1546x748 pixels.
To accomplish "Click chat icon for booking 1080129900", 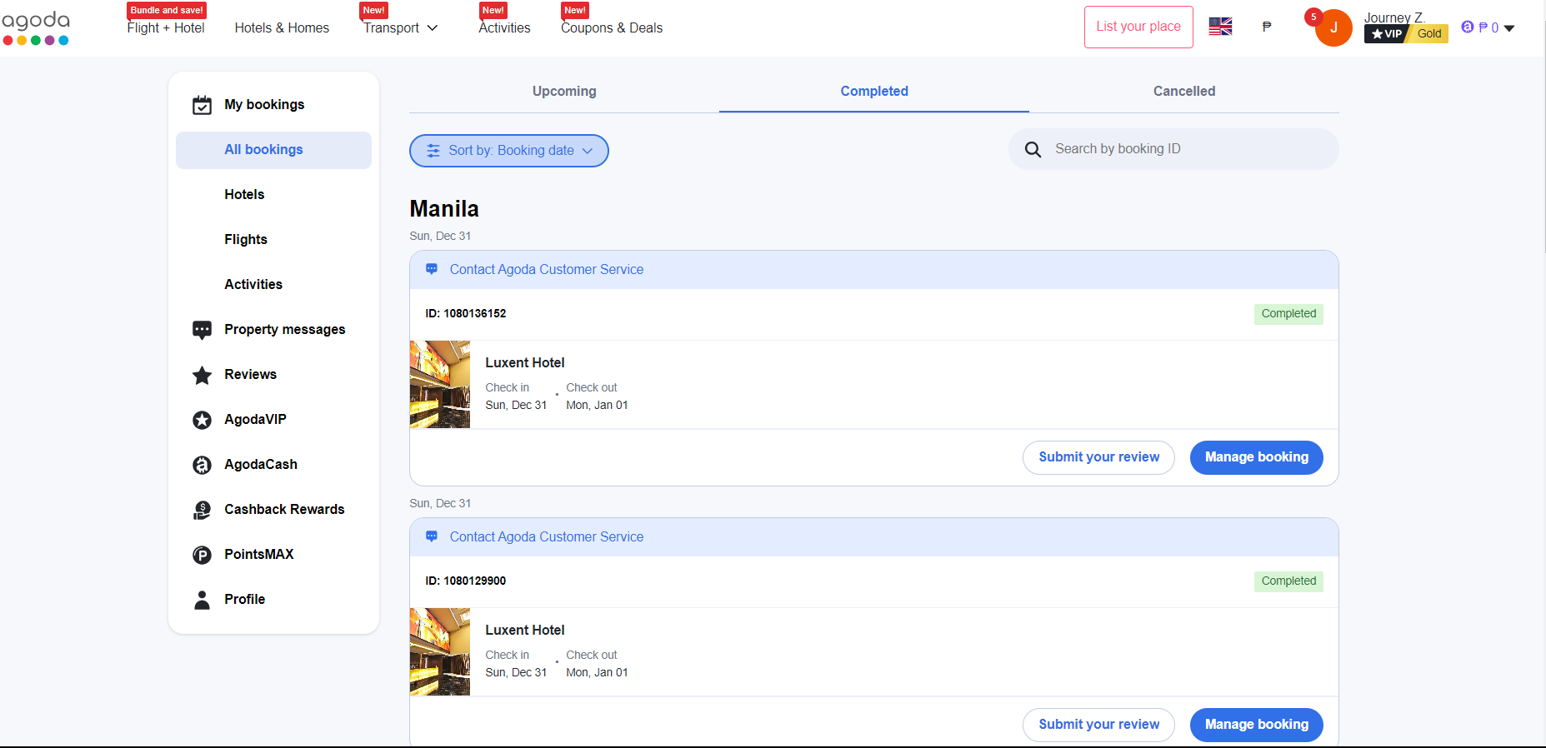I will 432,536.
